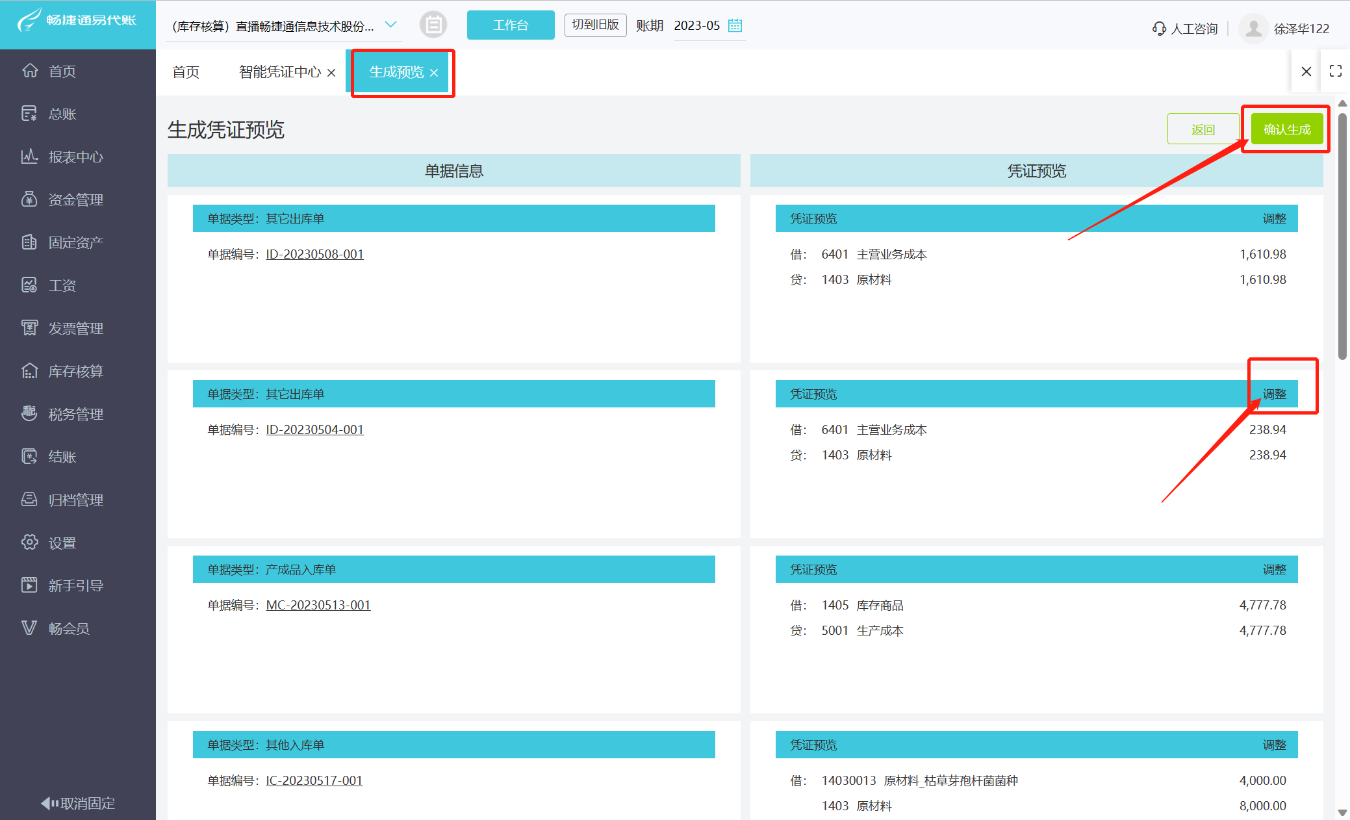Open the 账期 period selector field

tap(697, 26)
